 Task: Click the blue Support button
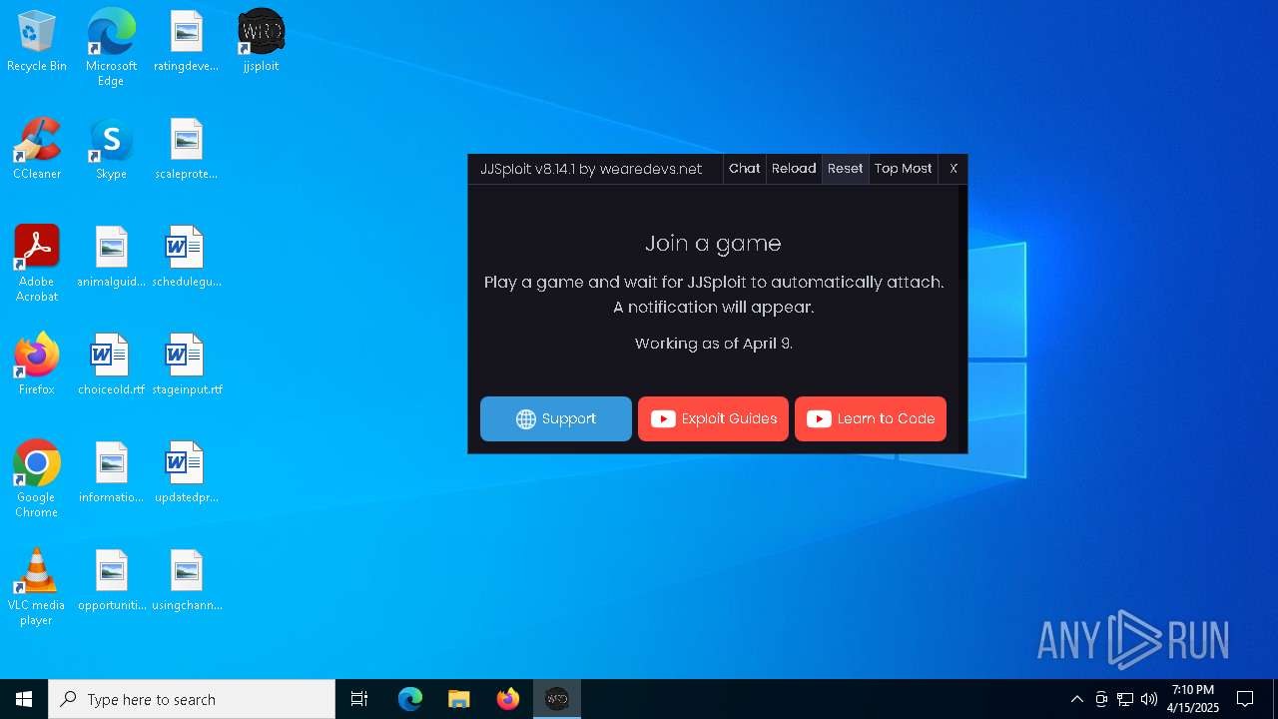pyautogui.click(x=556, y=418)
